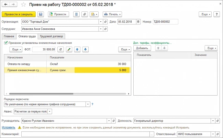The image size is (223, 138).
Task: Select the Оплата по окладу row
Action: click(x=67, y=64)
